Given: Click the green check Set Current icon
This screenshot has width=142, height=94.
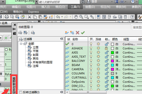Looking at the screenshot, I should click(x=83, y=33).
